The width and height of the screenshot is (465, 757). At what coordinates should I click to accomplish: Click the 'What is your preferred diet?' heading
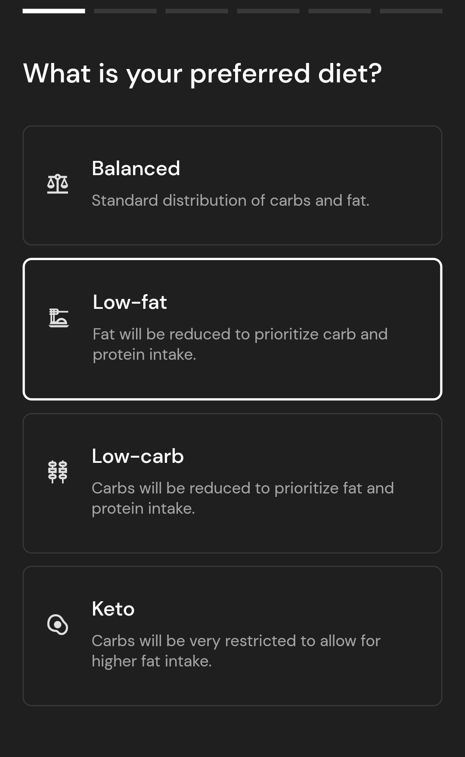(202, 73)
